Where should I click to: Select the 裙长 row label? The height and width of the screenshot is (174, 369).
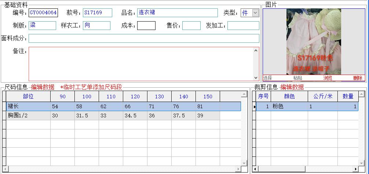[28, 106]
